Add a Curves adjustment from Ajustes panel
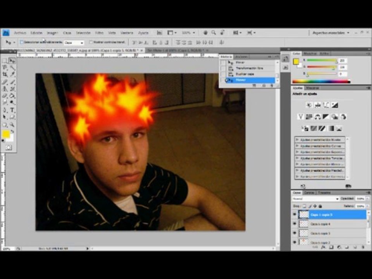Viewport: 372px width, 279px height. (326, 105)
